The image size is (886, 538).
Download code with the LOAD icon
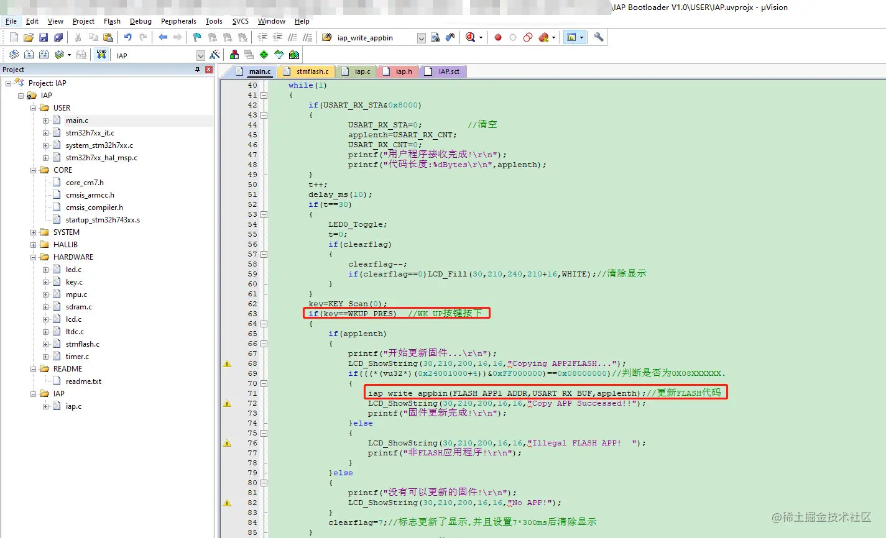click(101, 55)
